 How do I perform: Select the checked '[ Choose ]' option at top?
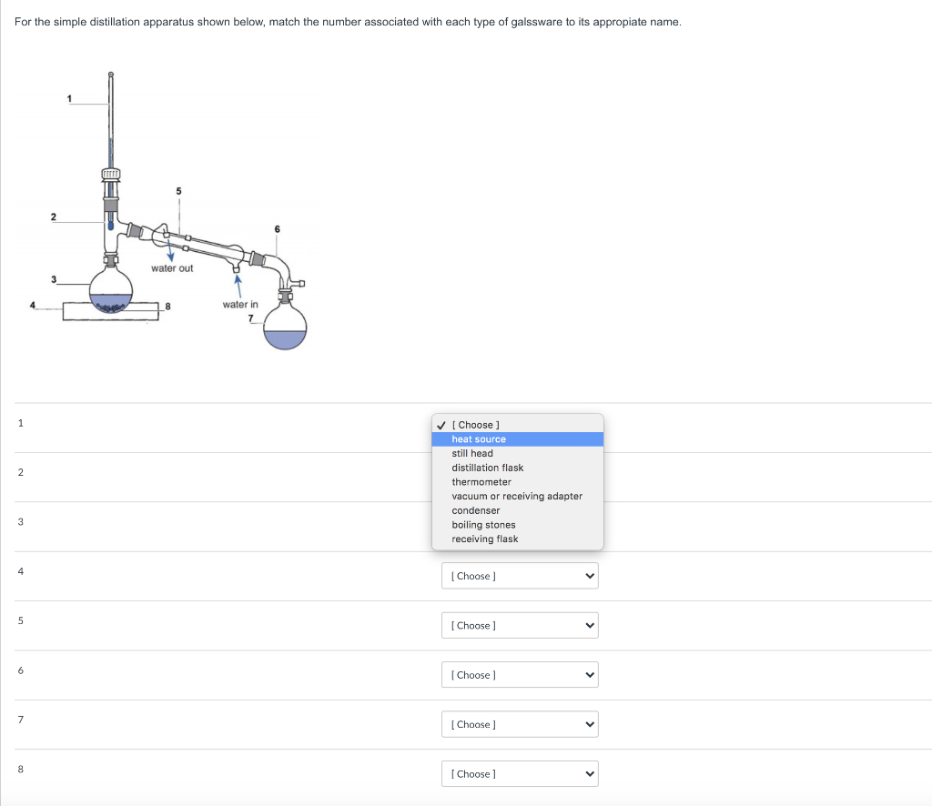[474, 424]
